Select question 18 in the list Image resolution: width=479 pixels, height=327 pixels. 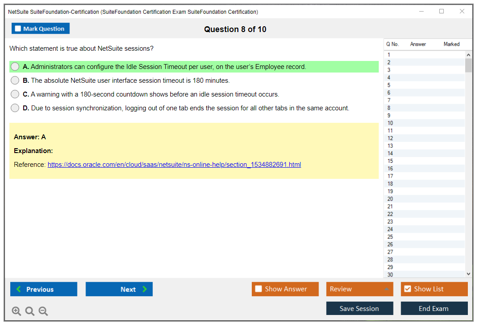424,184
